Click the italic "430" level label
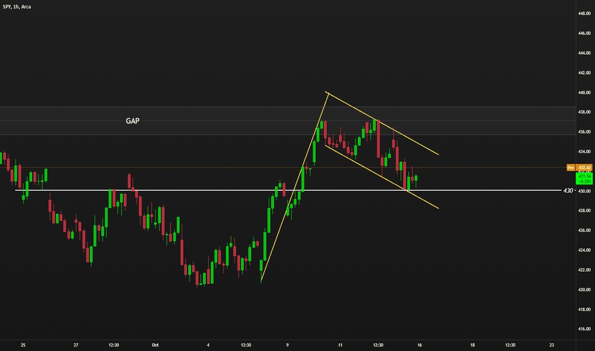The width and height of the screenshot is (595, 351). click(x=568, y=190)
